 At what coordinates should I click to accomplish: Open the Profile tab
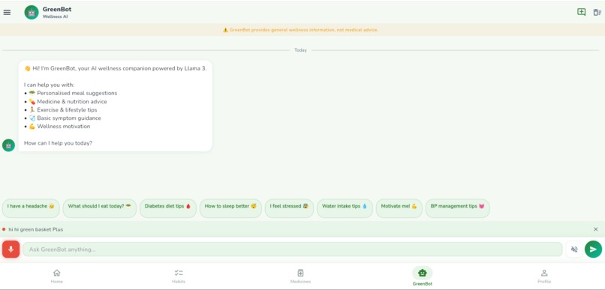coord(544,276)
